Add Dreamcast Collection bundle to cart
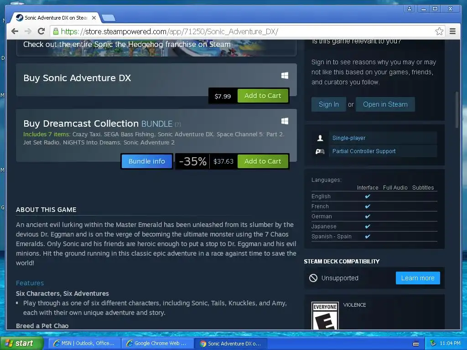Viewport: 467px width, 350px height. click(263, 161)
